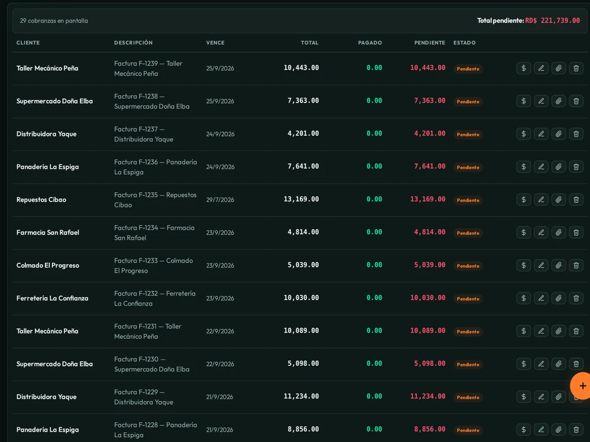
Task: Delete the Factura F-1239 collection
Action: tap(576, 68)
